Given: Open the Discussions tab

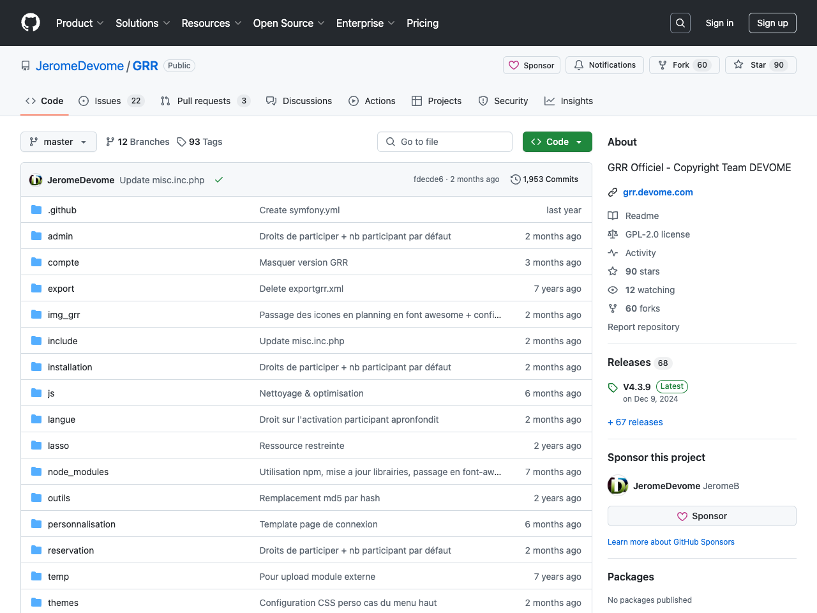Looking at the screenshot, I should (x=299, y=101).
